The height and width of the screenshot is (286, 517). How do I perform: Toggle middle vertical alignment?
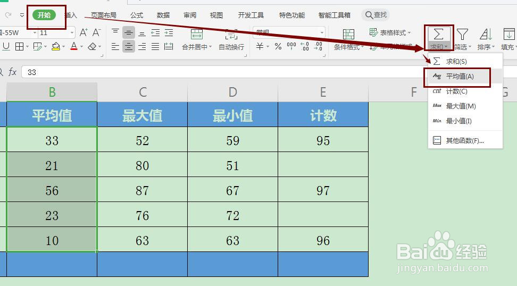[129, 32]
